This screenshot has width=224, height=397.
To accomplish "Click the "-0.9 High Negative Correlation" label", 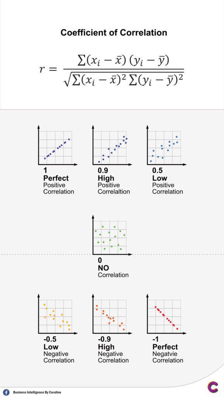I will click(113, 350).
